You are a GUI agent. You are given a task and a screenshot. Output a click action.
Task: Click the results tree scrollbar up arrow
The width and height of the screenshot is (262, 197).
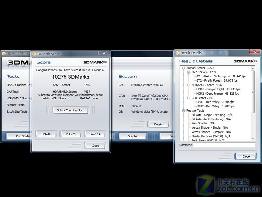click(253, 68)
